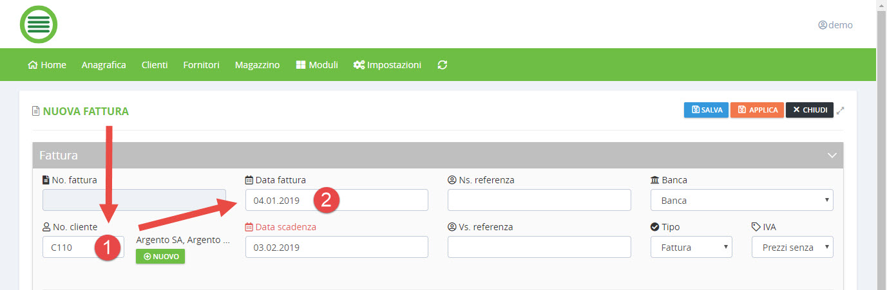Click the green NUOVO customer button
Screen dimensions: 887x290
(x=160, y=257)
